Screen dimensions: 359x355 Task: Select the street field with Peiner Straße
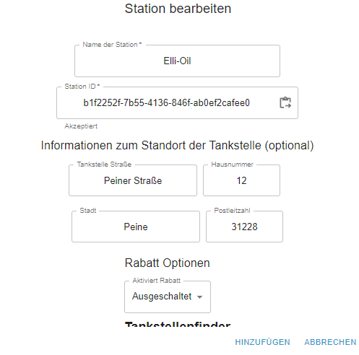[133, 180]
